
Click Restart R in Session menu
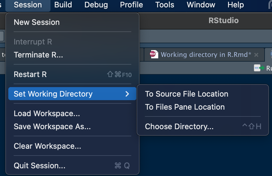point(72,74)
